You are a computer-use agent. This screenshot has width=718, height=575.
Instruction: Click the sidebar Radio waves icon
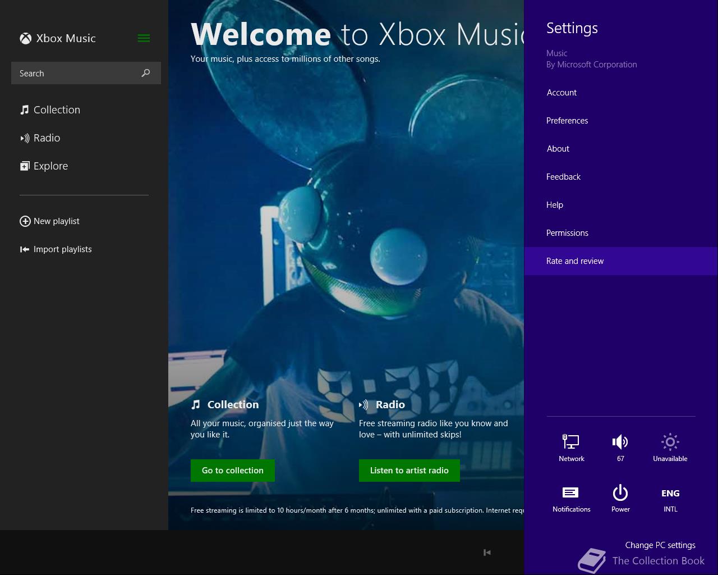25,138
